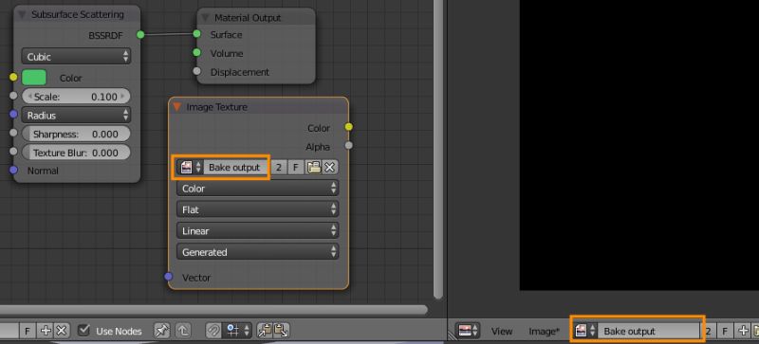Open the Color space dropdown
Image resolution: width=759 pixels, height=344 pixels.
point(257,189)
